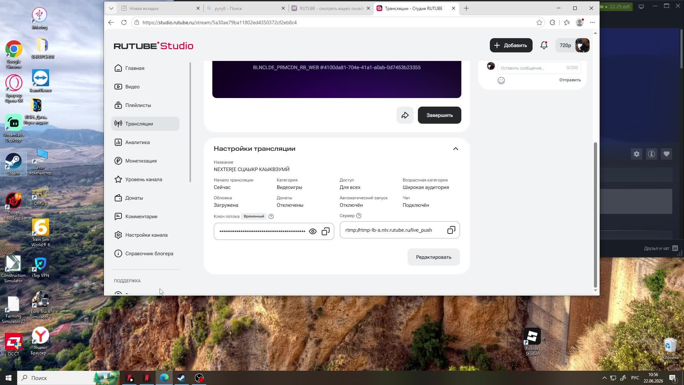
Task: Show hidden system tray icons
Action: pos(604,378)
